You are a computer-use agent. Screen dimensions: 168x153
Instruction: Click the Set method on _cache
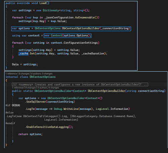click(x=32, y=54)
